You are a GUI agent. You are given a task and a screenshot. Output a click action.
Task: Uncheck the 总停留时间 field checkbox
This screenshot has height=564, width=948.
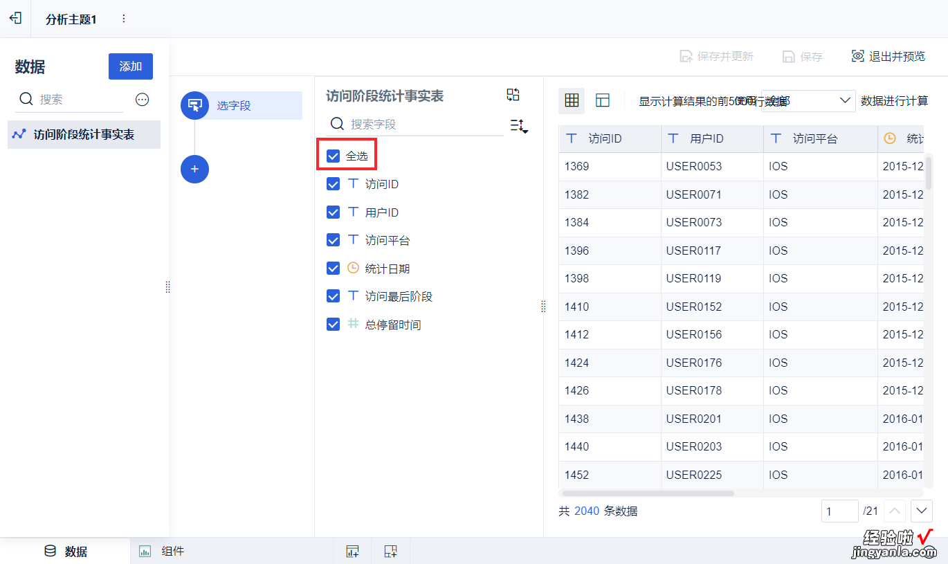333,324
